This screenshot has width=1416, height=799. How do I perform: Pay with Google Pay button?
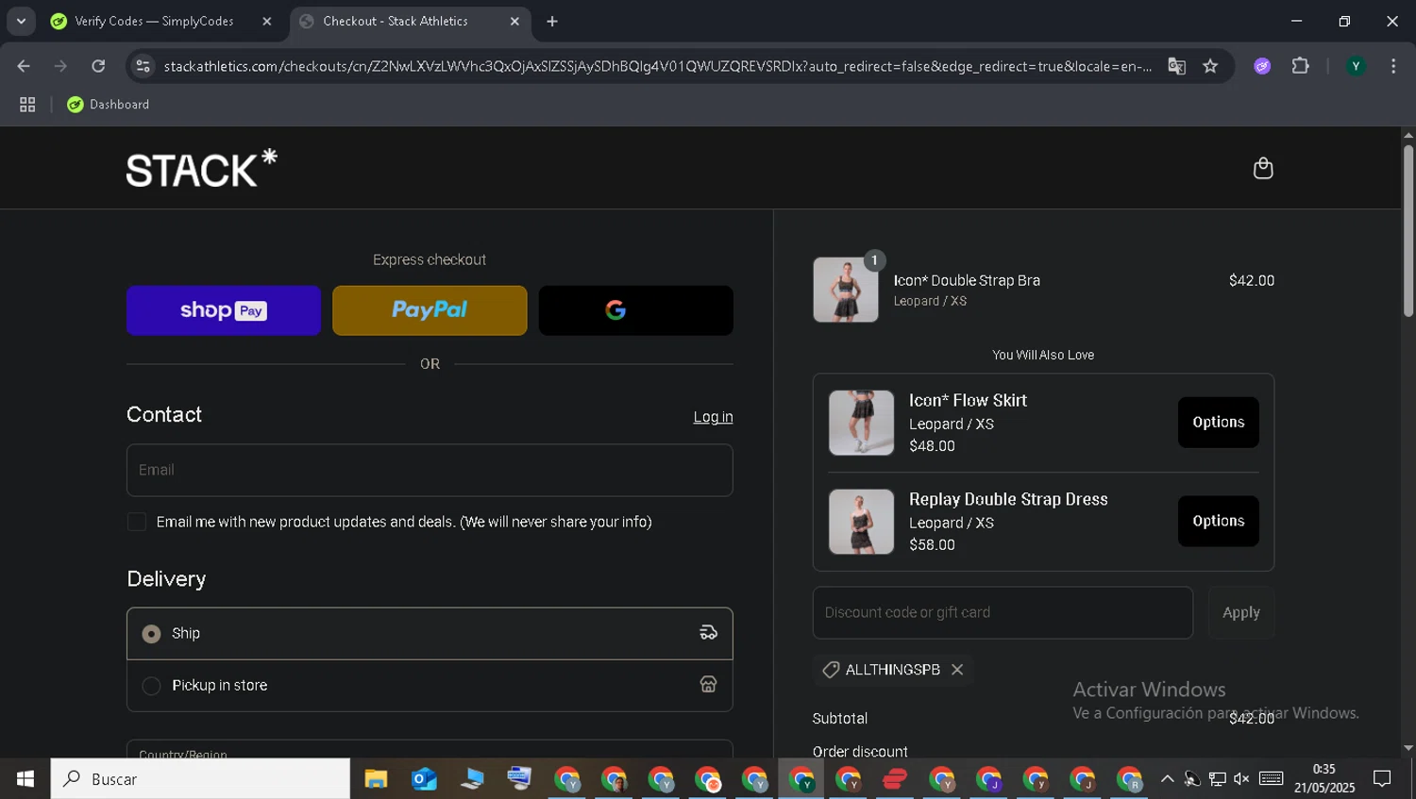click(635, 310)
